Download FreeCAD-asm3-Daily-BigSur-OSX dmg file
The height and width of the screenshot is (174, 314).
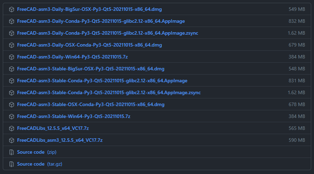pos(89,9)
